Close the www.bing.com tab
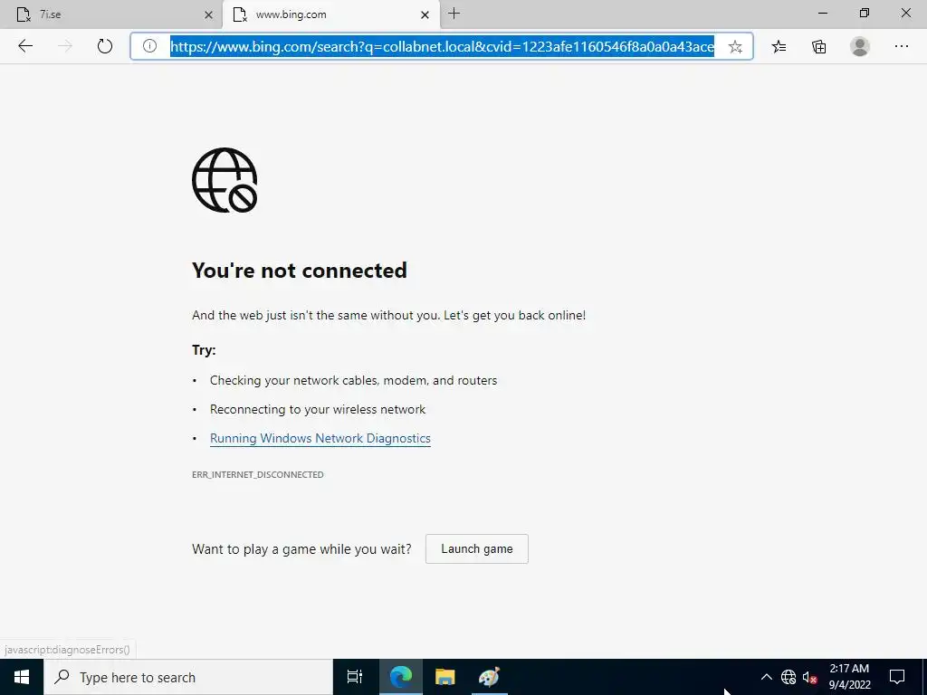Image resolution: width=927 pixels, height=695 pixels. click(425, 14)
